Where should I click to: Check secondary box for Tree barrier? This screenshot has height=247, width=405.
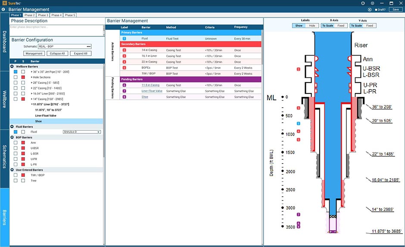[x=23, y=181]
